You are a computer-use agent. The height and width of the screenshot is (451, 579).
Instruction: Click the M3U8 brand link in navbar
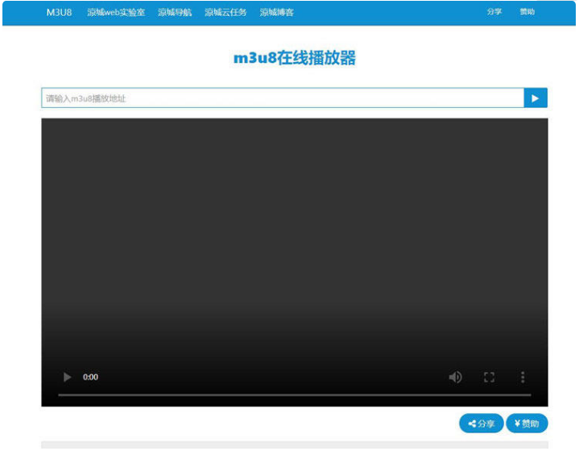59,12
